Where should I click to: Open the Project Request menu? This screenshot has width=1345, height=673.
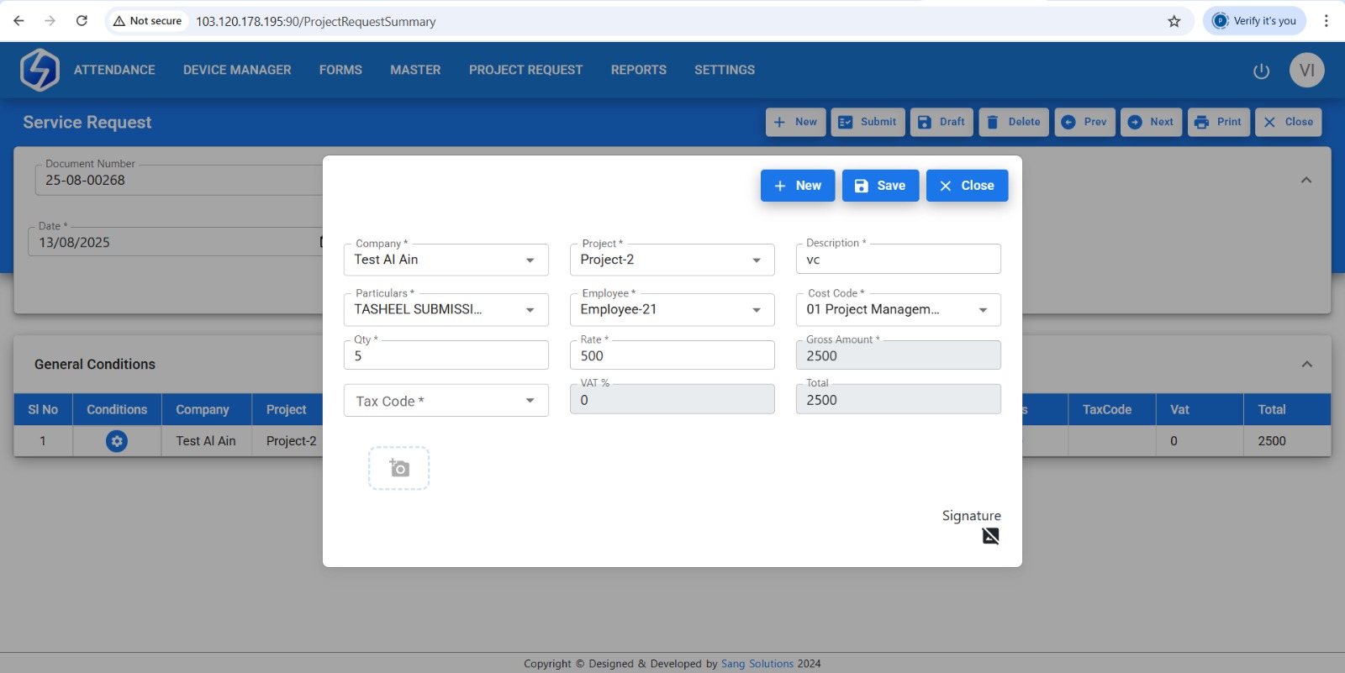pyautogui.click(x=525, y=70)
